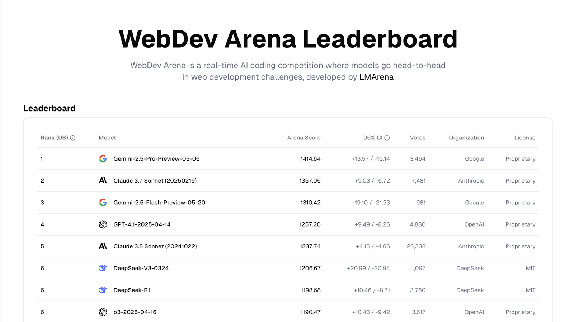The width and height of the screenshot is (574, 322).
Task: Click confidence interval +9.49 / -8.26
Action: pyautogui.click(x=372, y=224)
